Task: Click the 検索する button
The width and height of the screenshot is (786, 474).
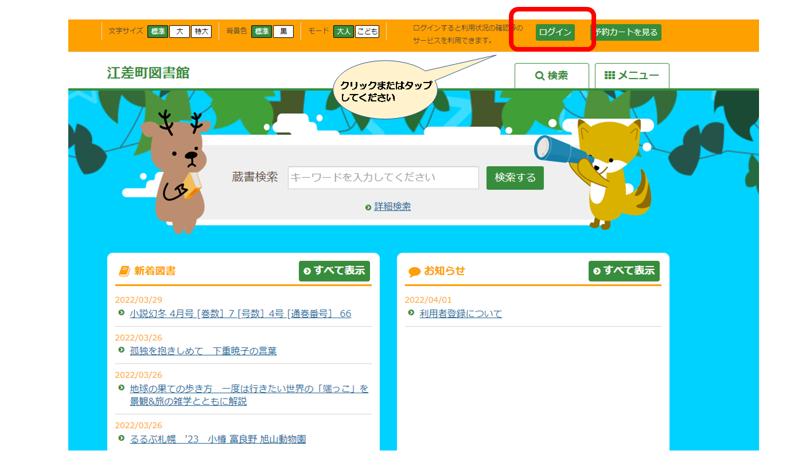Action: [x=515, y=178]
